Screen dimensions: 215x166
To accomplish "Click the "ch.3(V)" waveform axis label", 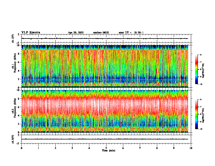I will click(13, 139).
